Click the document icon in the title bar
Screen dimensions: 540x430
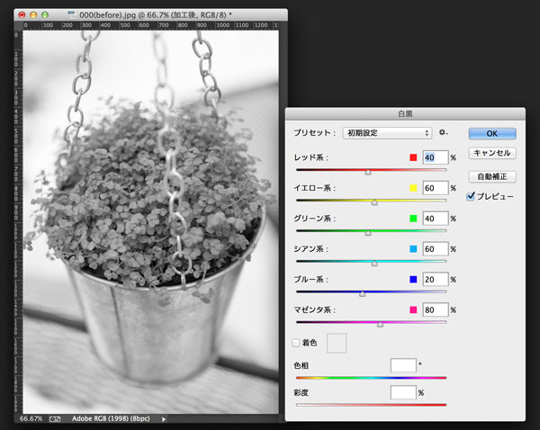[72, 16]
